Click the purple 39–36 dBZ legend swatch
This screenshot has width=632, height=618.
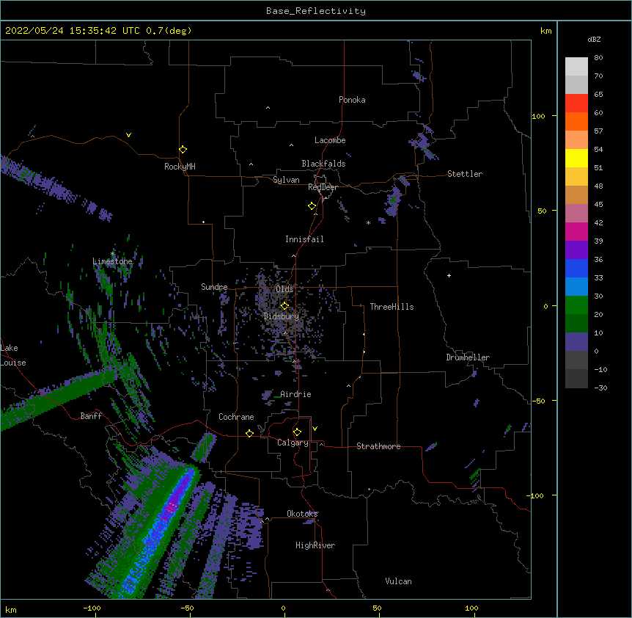576,250
